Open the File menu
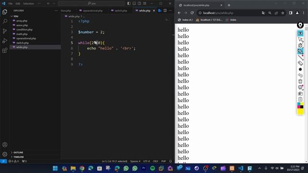Viewport: 308px width, 173px height. point(11,3)
